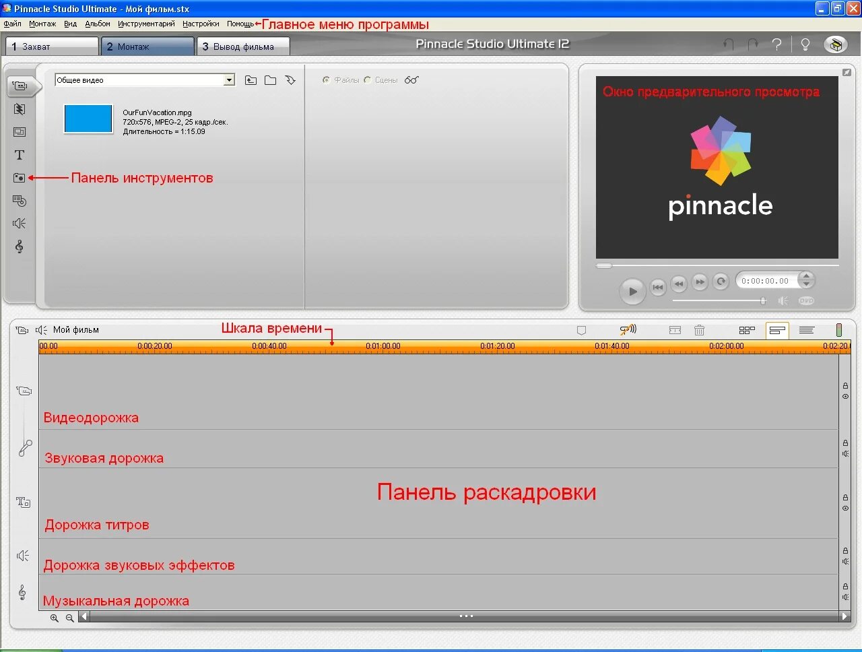
Task: Click the redo arrow in top bar
Action: [x=753, y=44]
